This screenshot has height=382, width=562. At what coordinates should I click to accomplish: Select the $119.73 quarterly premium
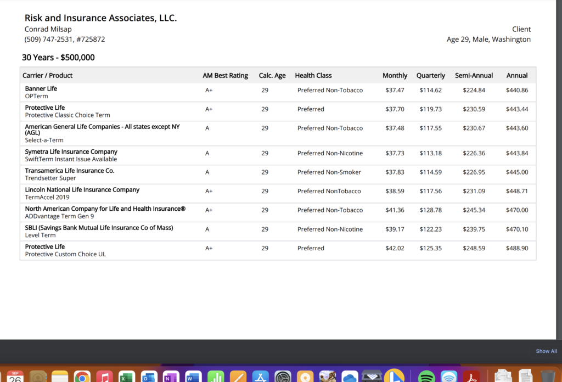(430, 109)
